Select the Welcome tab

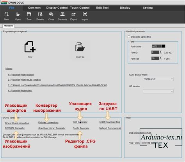tap(9, 26)
